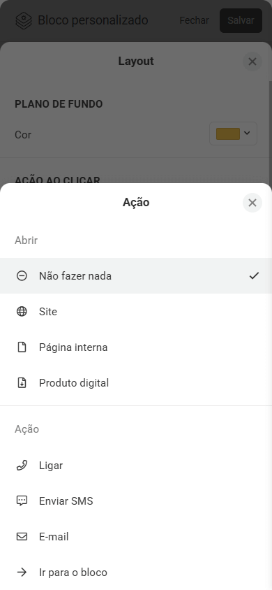Click the globe icon for Site
Image resolution: width=272 pixels, height=590 pixels.
click(22, 312)
